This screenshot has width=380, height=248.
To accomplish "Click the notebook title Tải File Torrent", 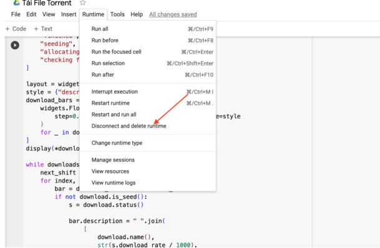I will [47, 3].
